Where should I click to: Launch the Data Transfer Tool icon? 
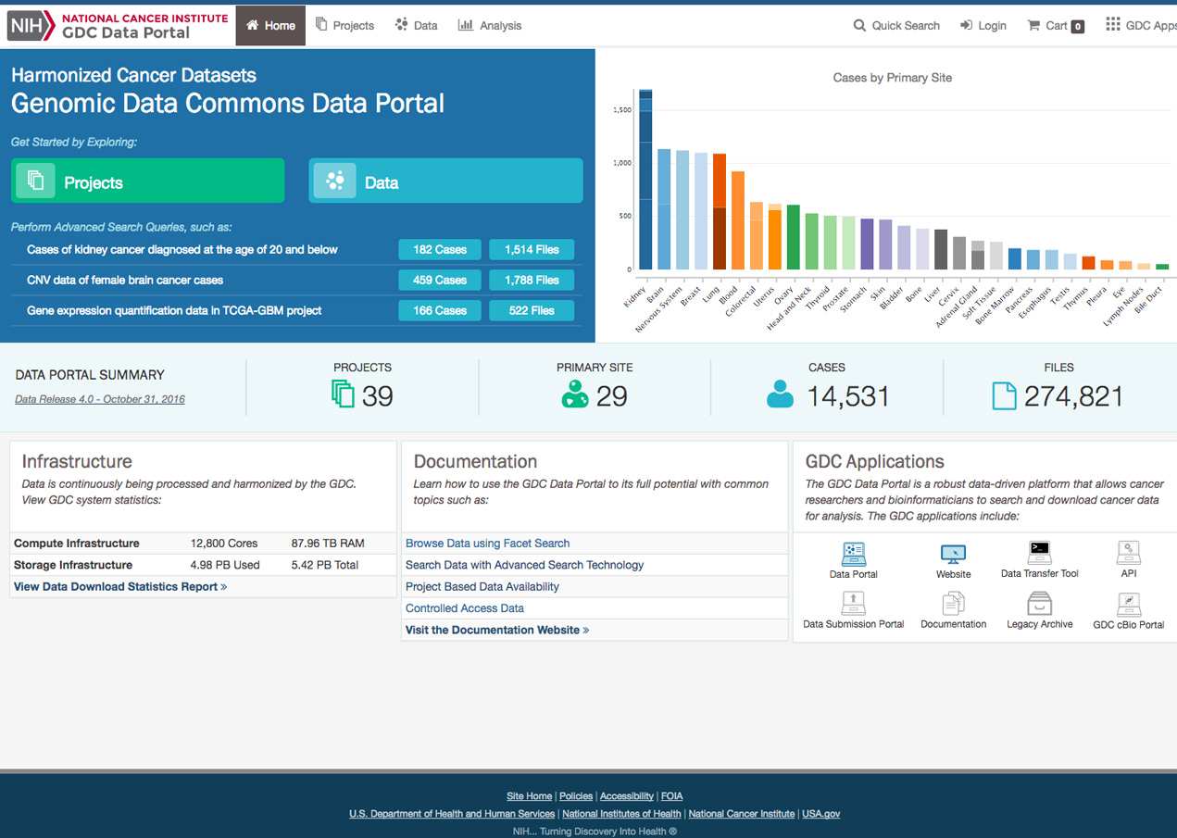(x=1039, y=554)
